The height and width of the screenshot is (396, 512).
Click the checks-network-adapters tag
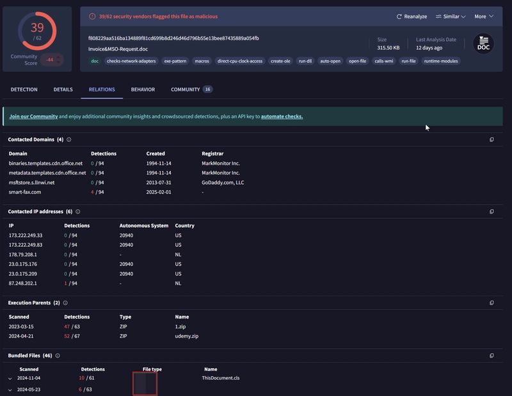(x=131, y=61)
